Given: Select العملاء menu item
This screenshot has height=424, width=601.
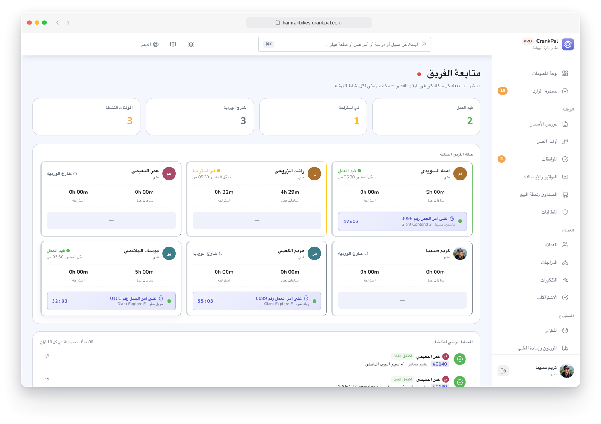Looking at the screenshot, I should point(536,245).
